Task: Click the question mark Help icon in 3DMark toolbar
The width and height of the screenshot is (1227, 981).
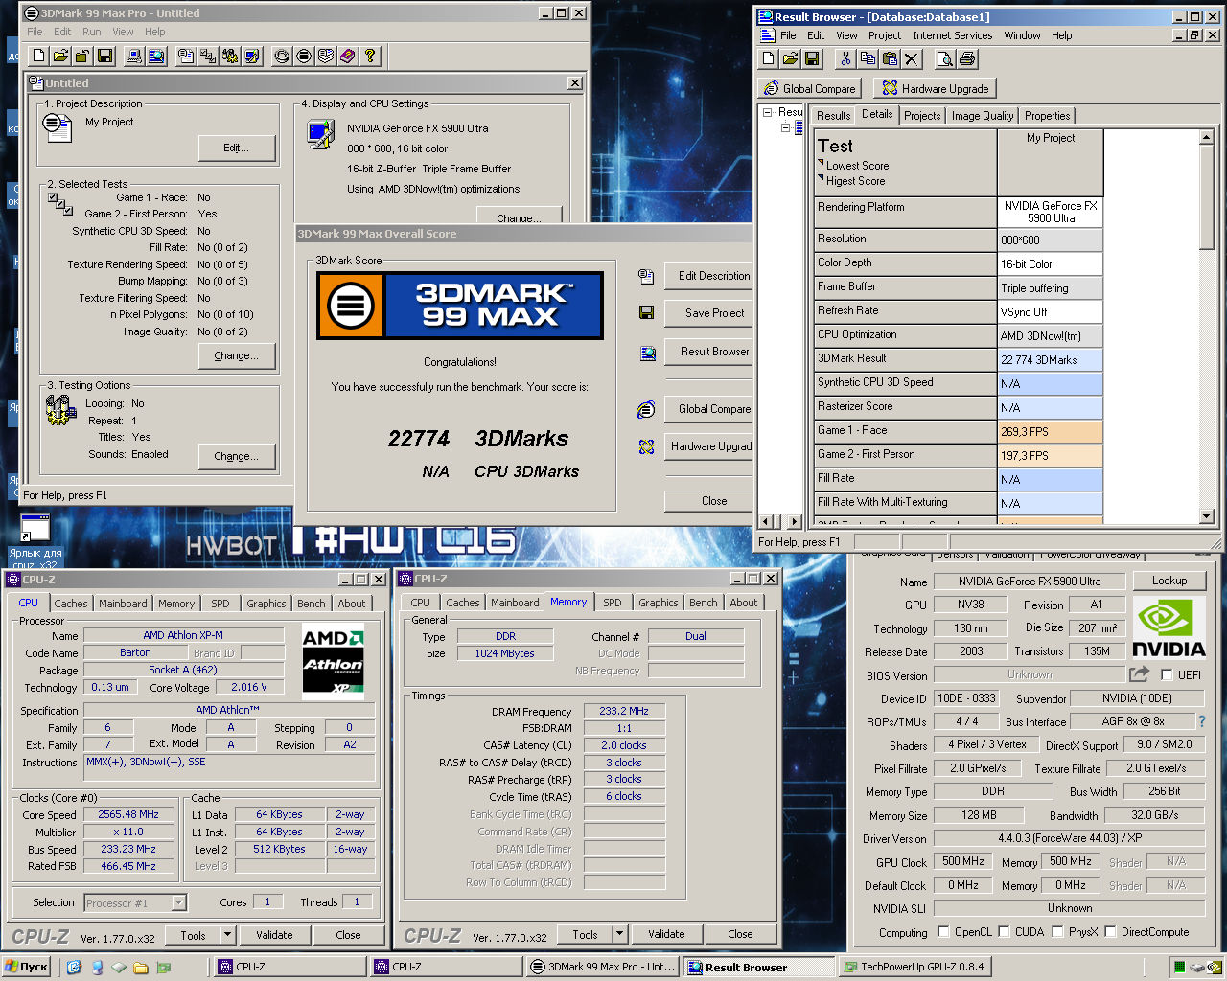Action: point(370,57)
